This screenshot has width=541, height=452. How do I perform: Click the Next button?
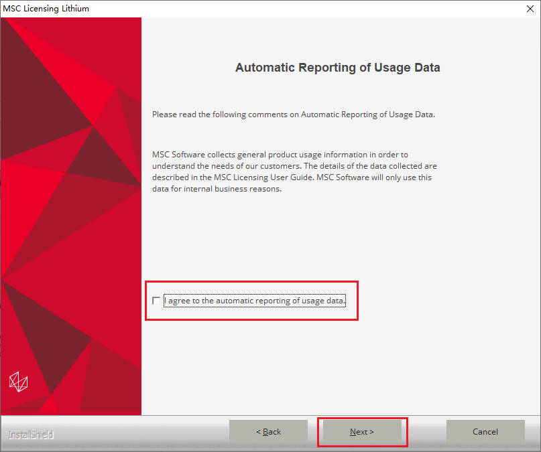pyautogui.click(x=362, y=431)
